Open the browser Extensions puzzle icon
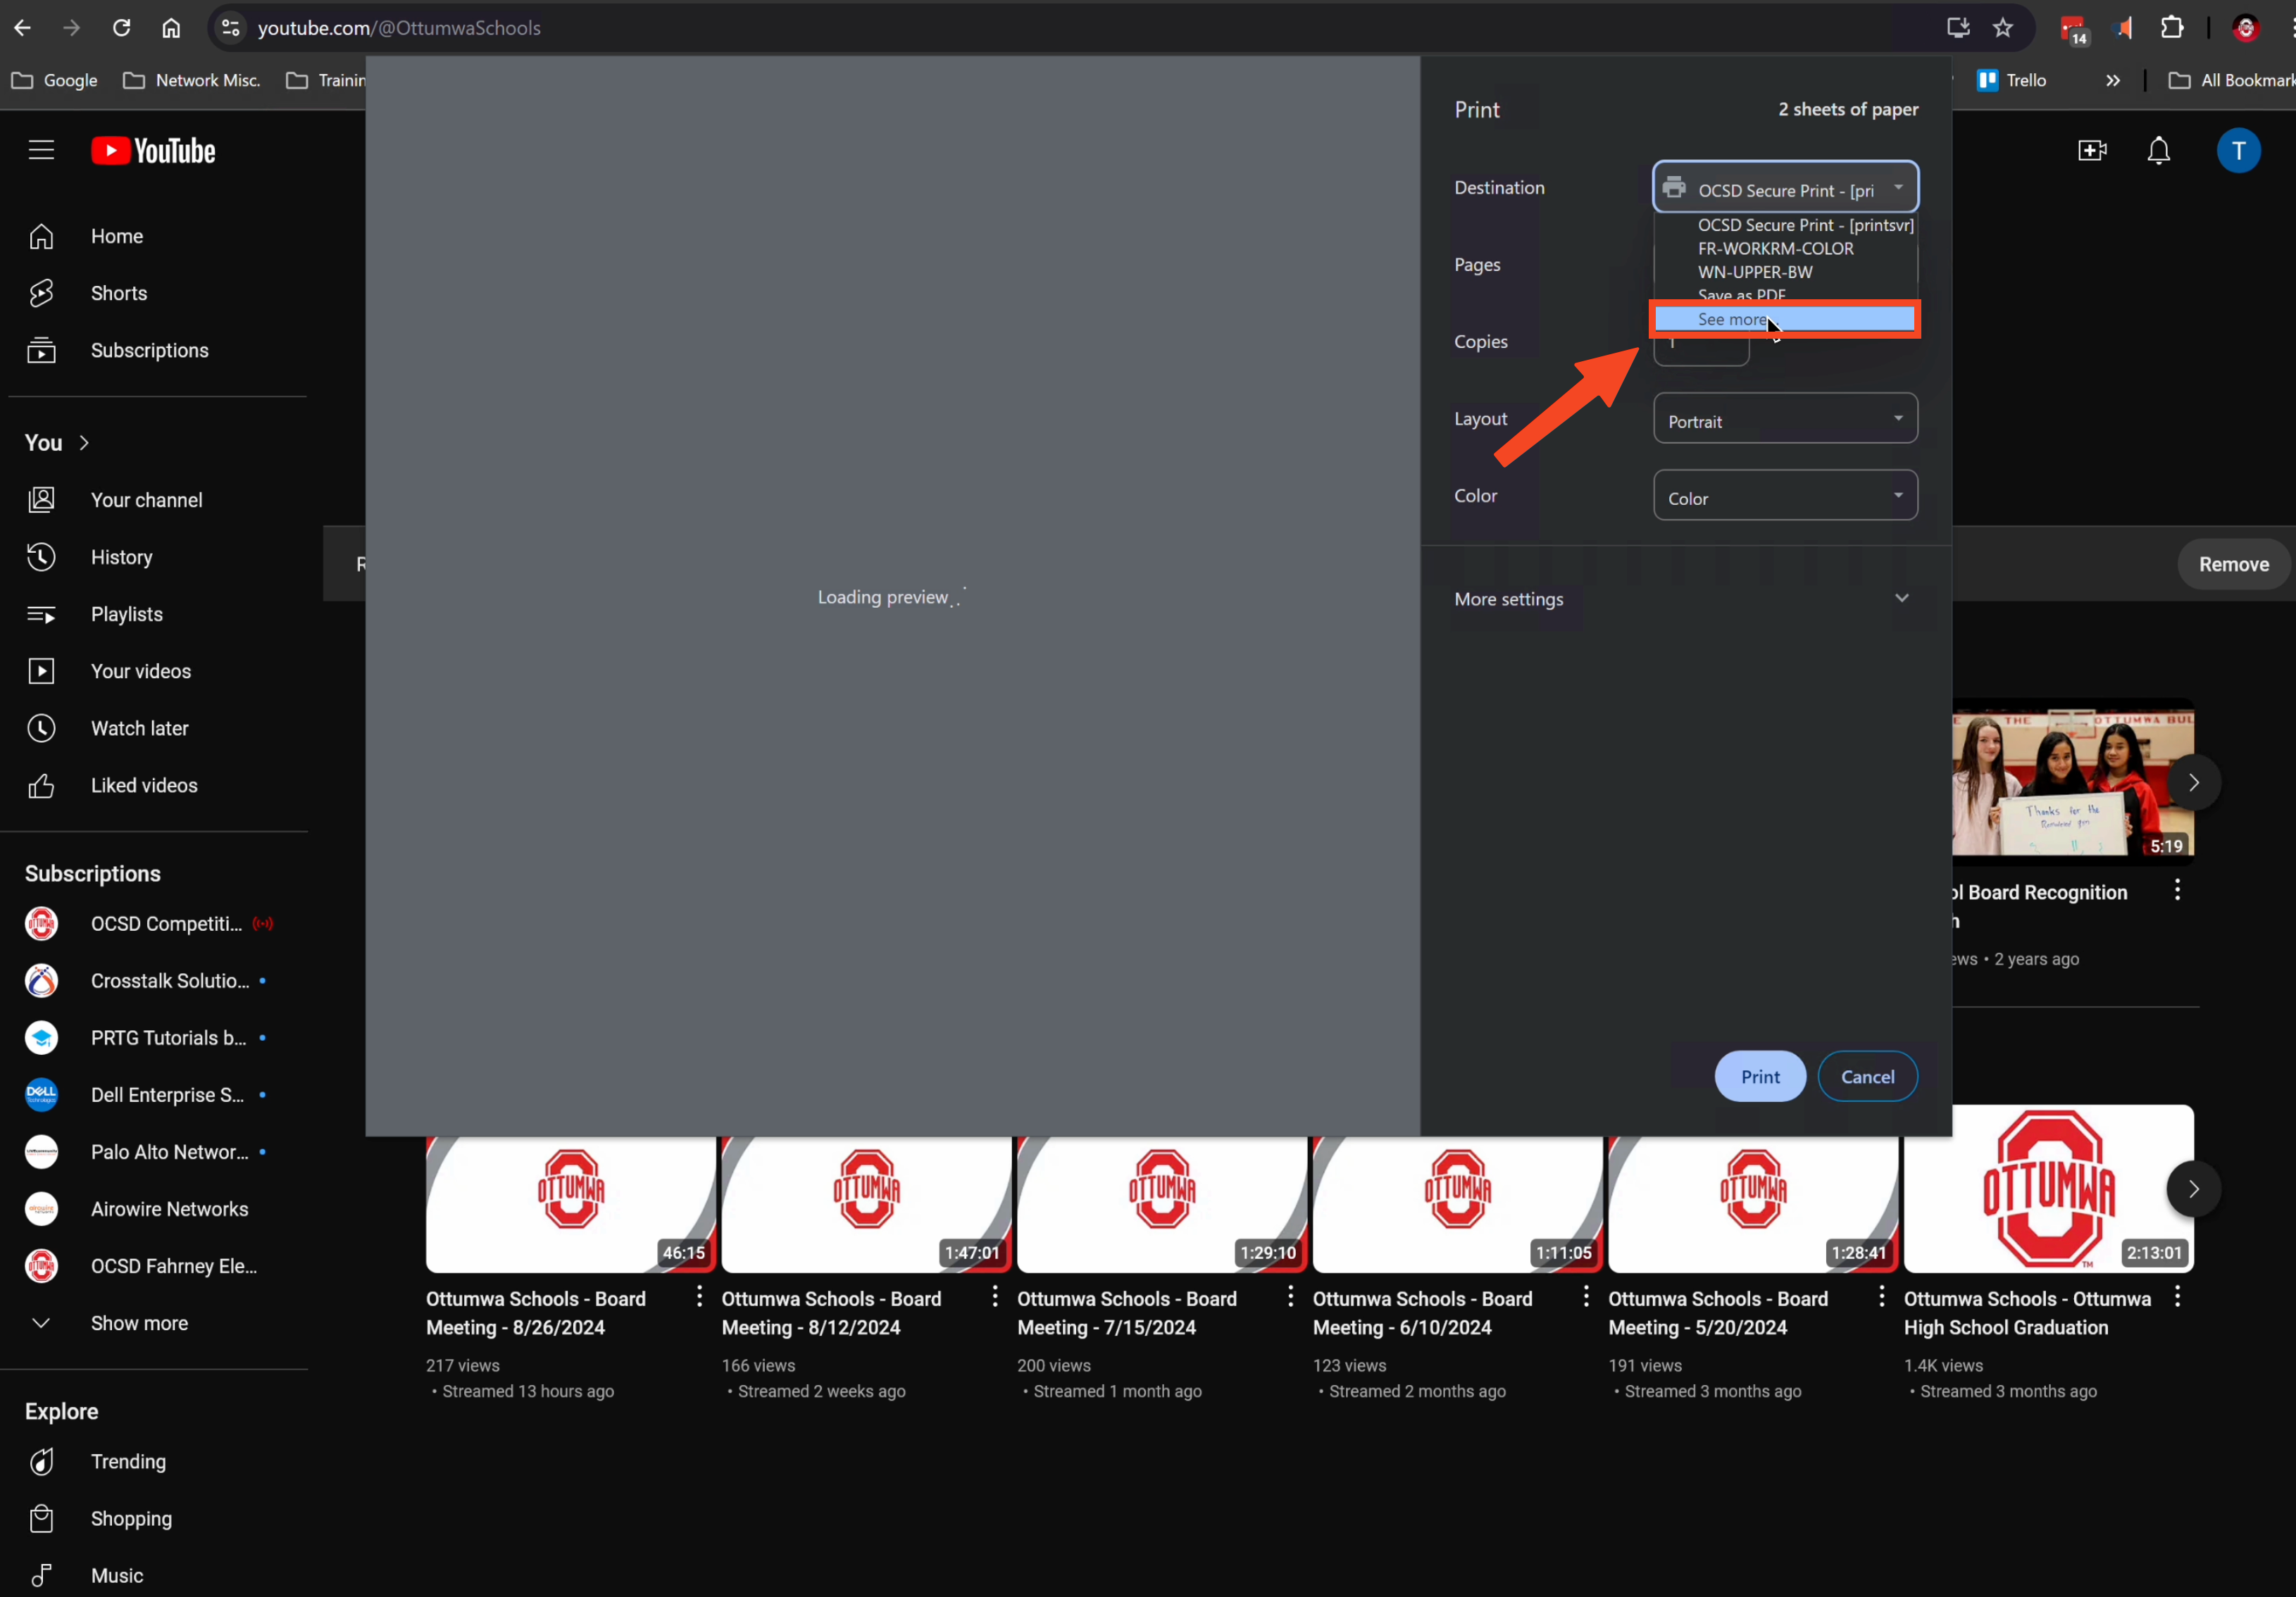The width and height of the screenshot is (2296, 1597). (2171, 28)
